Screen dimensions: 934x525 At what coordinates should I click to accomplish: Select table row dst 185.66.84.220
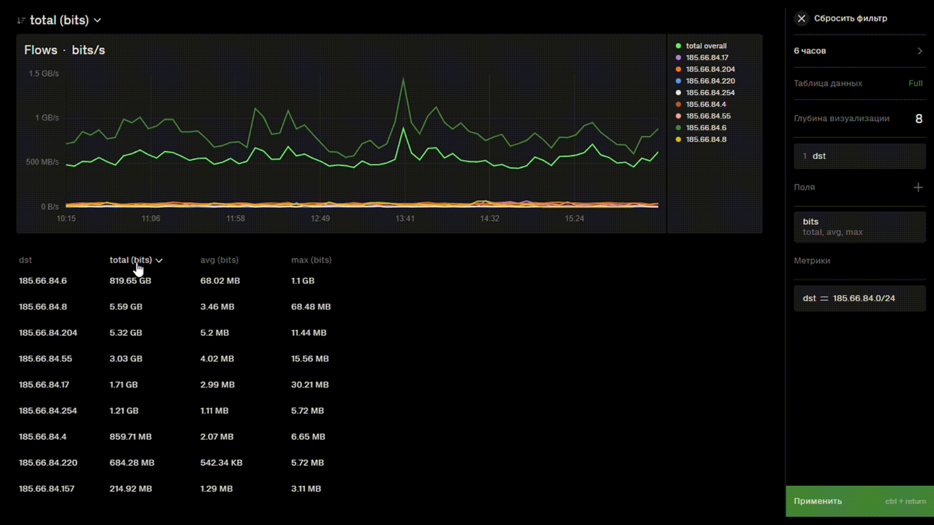[x=48, y=463]
